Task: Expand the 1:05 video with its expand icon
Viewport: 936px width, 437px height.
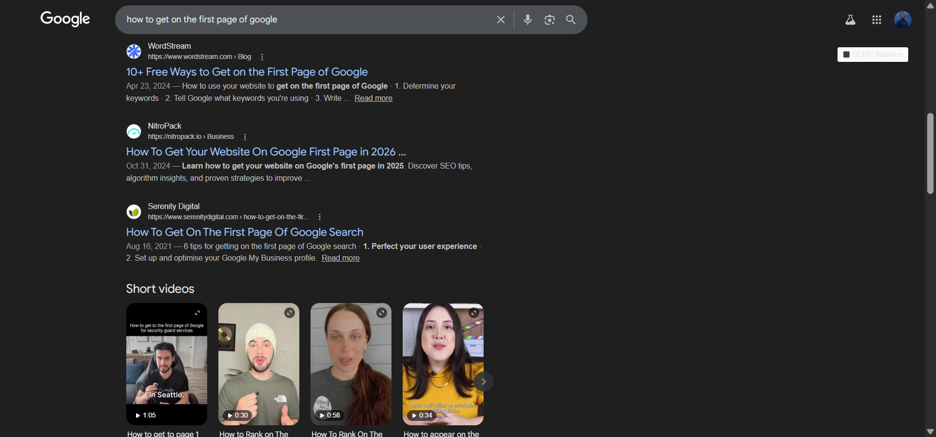Action: pos(197,313)
